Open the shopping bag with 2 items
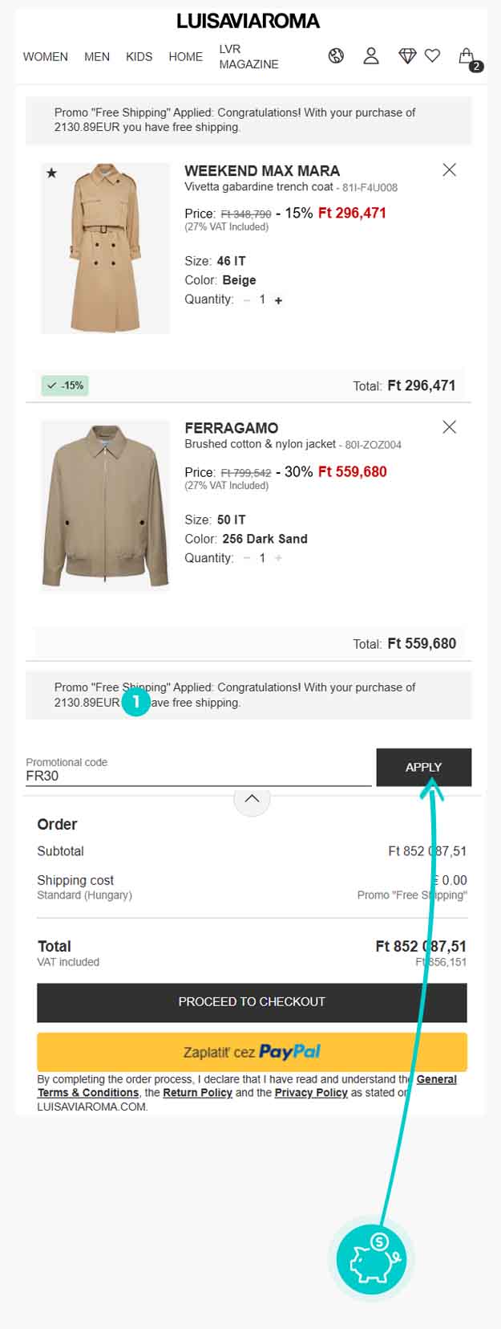This screenshot has height=1329, width=501. (467, 56)
